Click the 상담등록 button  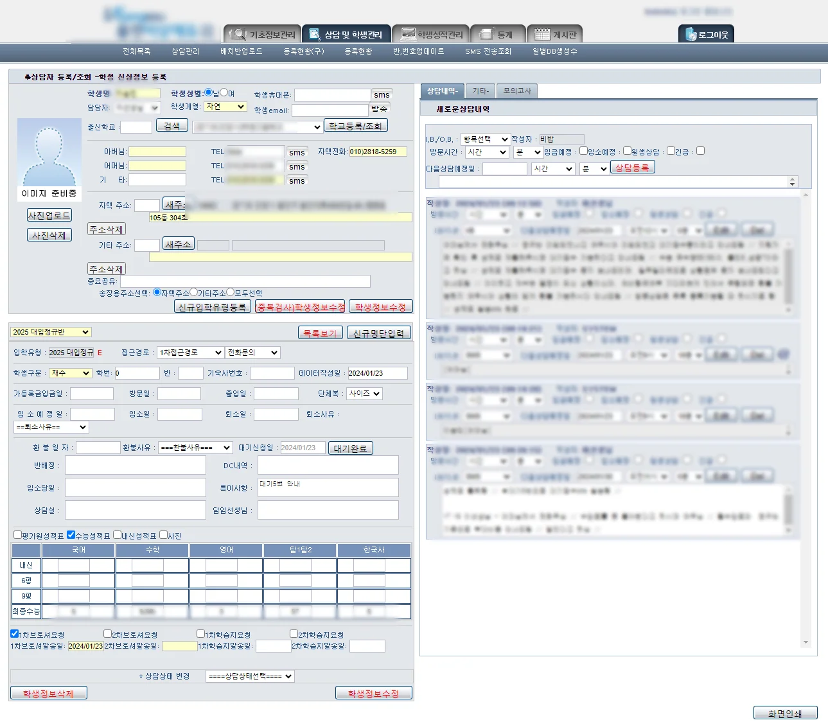[632, 168]
